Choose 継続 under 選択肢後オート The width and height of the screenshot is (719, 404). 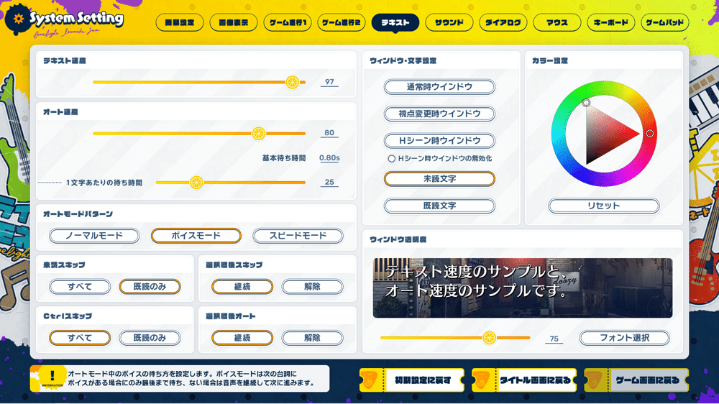pos(242,338)
